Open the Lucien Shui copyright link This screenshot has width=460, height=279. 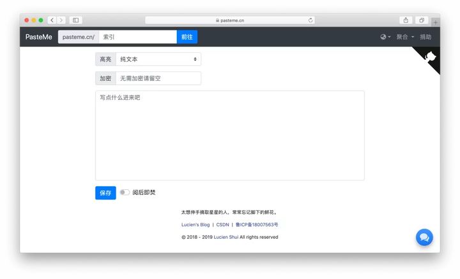[x=226, y=237]
